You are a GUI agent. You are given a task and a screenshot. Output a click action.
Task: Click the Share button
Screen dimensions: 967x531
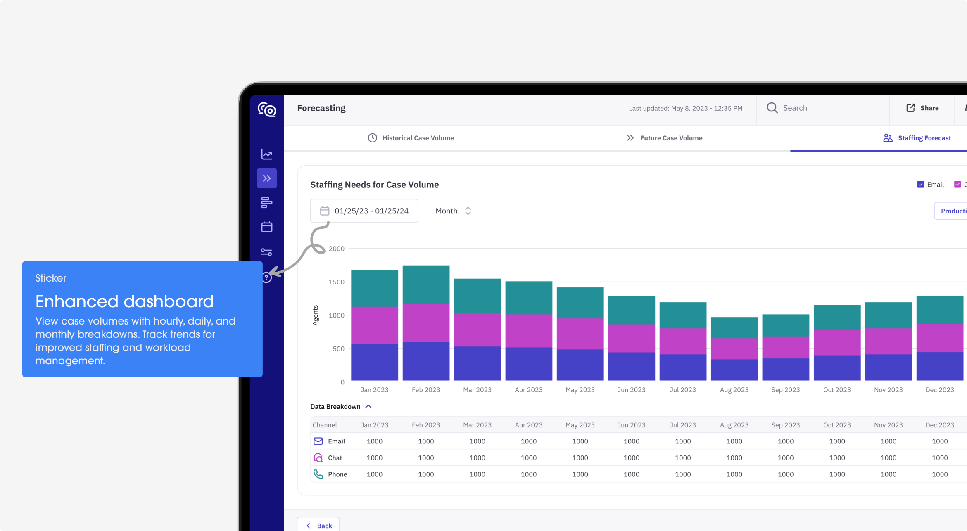point(922,108)
